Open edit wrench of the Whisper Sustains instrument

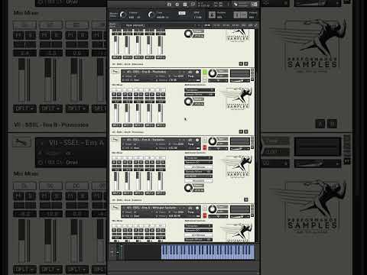tap(115, 208)
